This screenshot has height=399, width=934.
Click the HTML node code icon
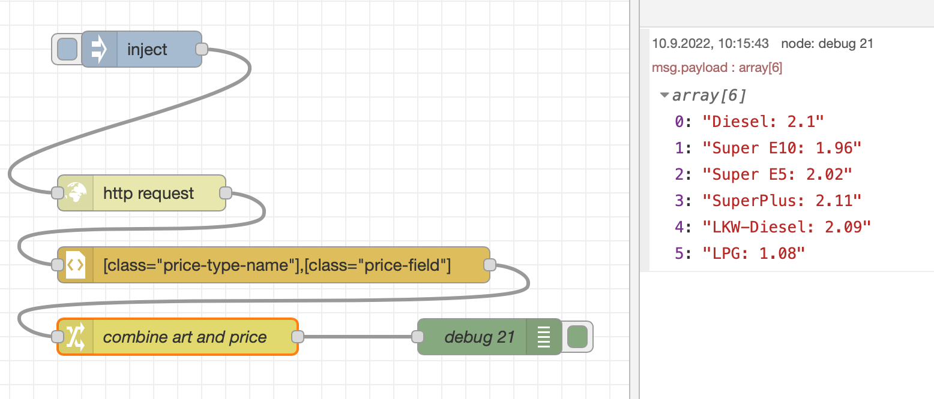tap(76, 265)
